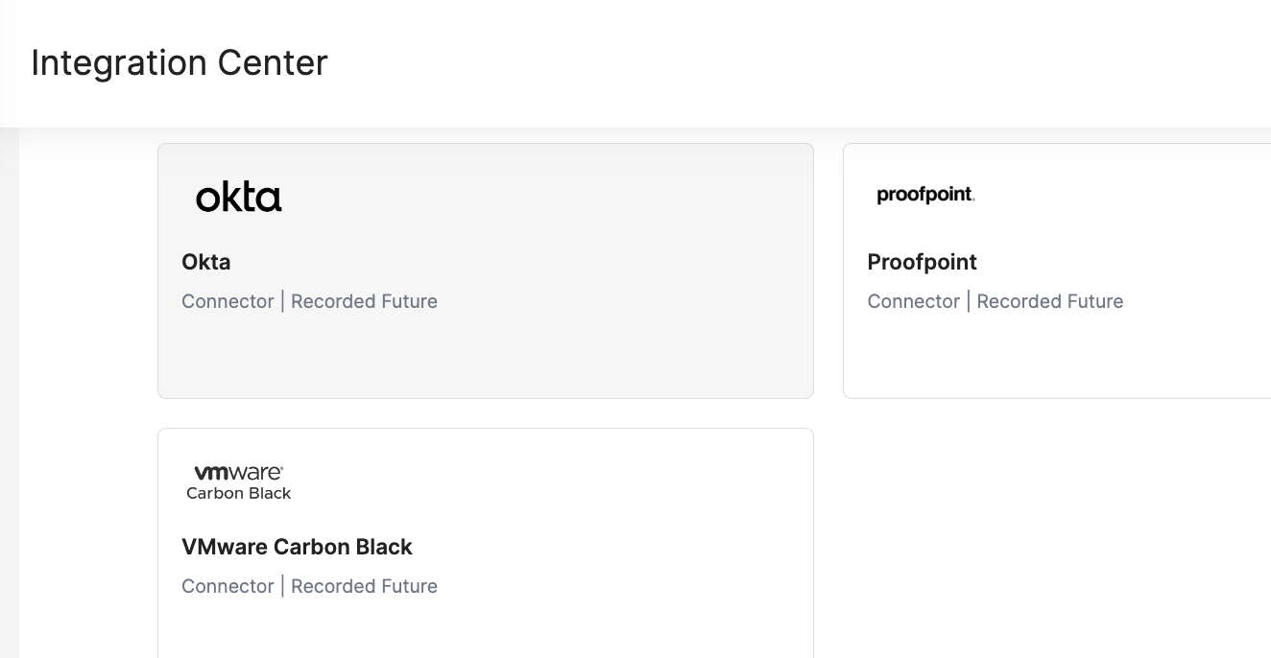Click the Integration Center page heading

coord(180,62)
